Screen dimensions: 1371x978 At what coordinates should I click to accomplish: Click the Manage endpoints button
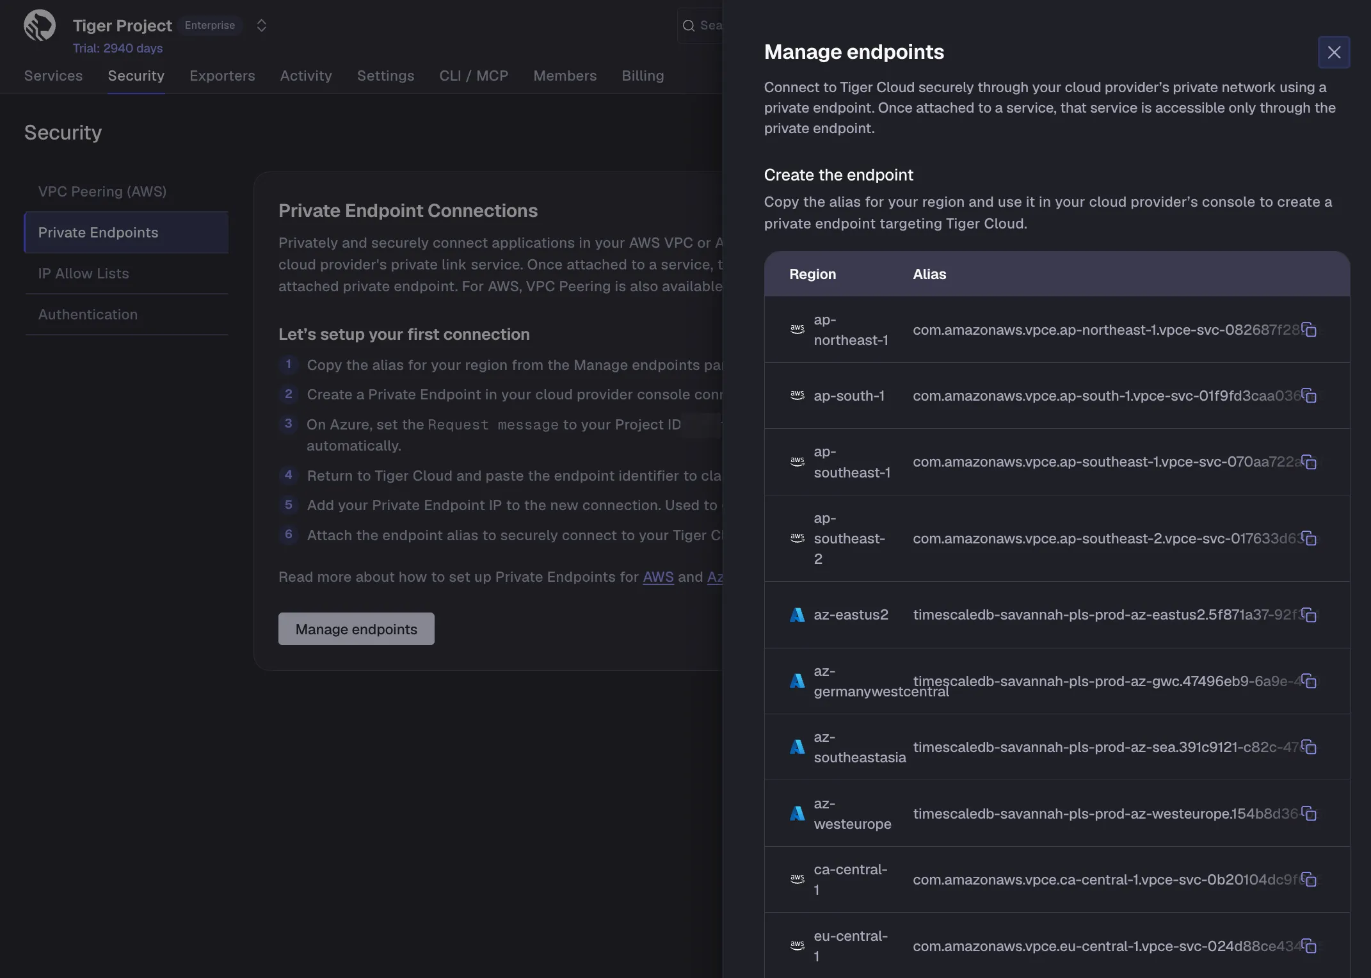(x=357, y=629)
